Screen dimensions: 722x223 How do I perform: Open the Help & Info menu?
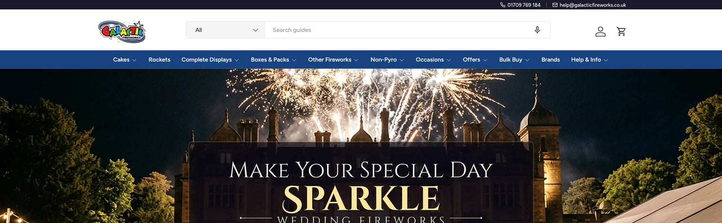coord(589,59)
